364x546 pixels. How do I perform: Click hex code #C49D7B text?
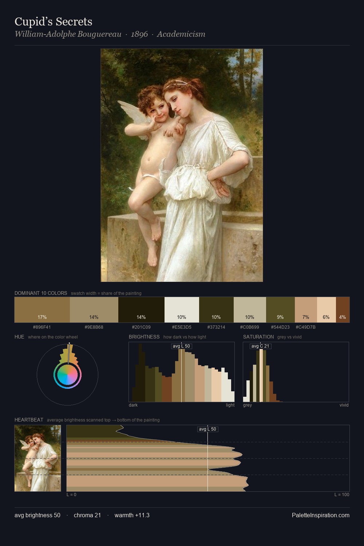(306, 327)
